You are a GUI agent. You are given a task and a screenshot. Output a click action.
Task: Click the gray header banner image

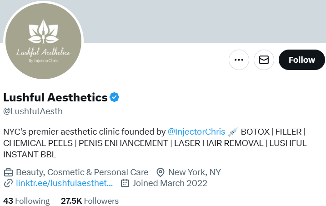(204, 21)
